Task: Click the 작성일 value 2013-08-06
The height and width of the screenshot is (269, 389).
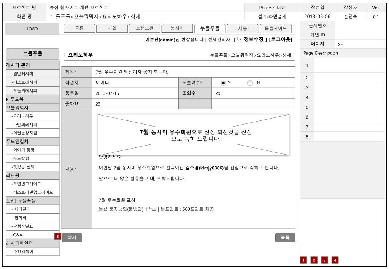Action: click(317, 17)
